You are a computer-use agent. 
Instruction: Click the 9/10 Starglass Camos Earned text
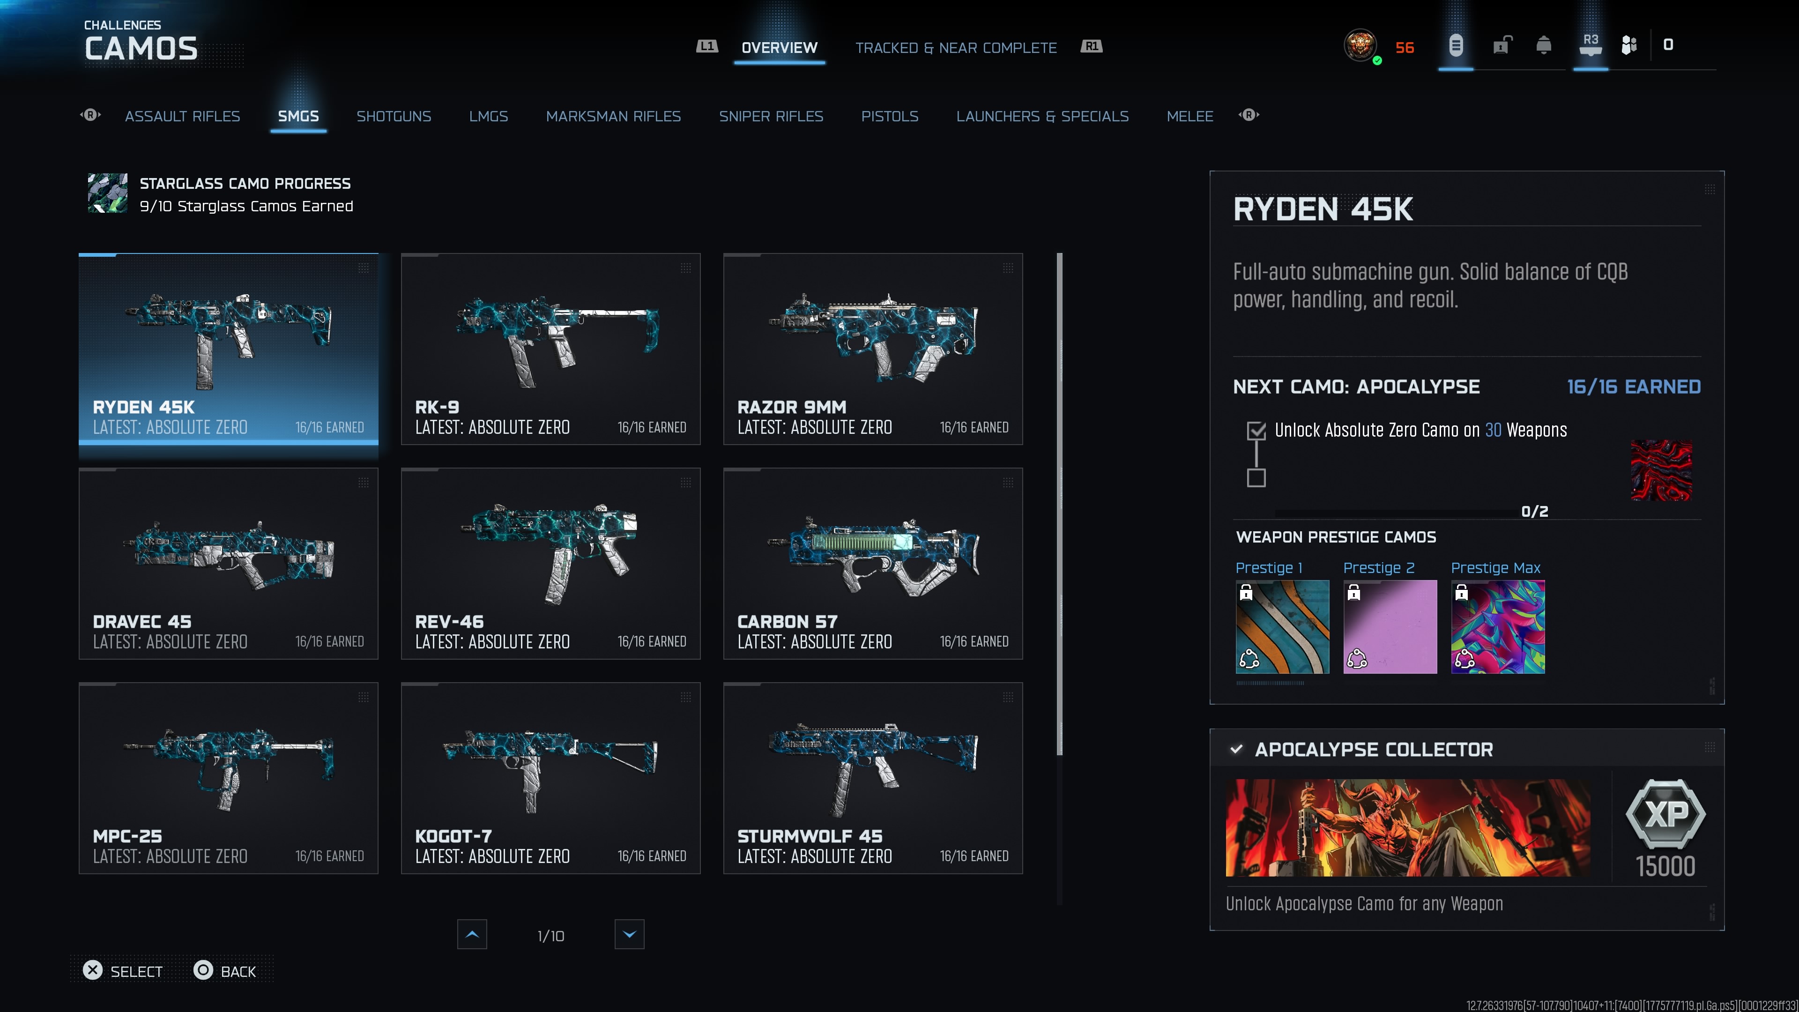[246, 206]
